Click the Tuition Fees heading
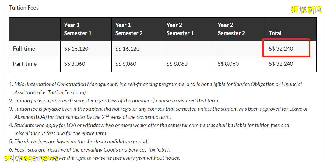The width and height of the screenshot is (327, 164). click(24, 8)
